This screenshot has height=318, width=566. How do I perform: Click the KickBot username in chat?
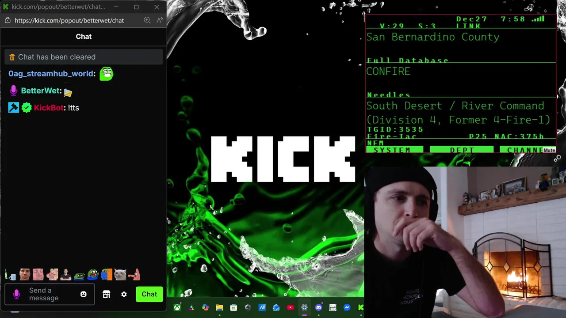(x=49, y=108)
